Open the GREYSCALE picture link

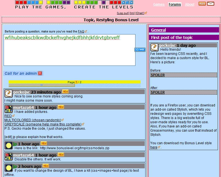tap(43, 124)
